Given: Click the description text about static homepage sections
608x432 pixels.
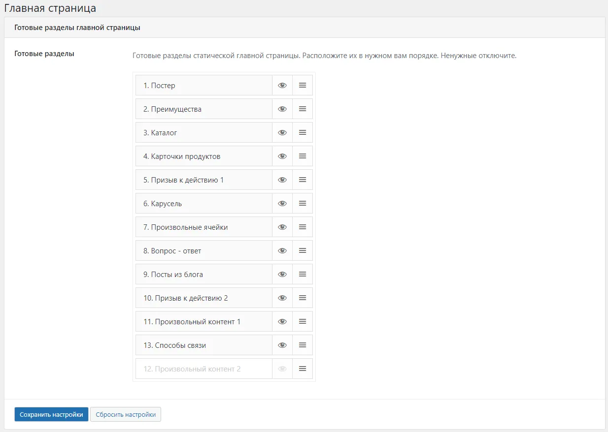Looking at the screenshot, I should tap(324, 56).
